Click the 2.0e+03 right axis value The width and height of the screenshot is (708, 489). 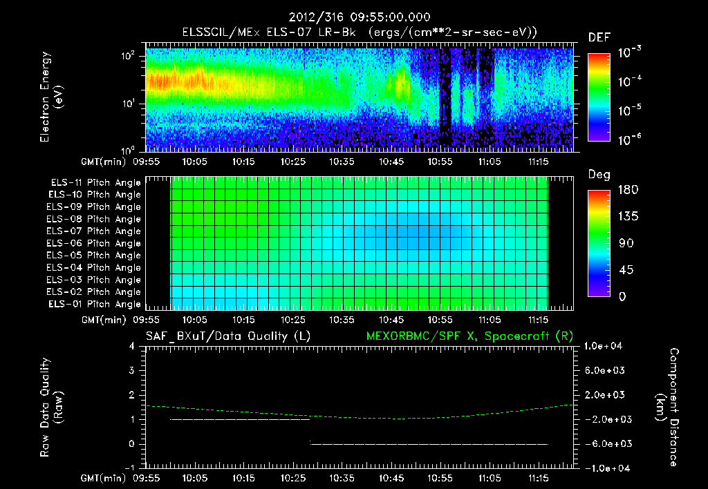click(x=605, y=394)
